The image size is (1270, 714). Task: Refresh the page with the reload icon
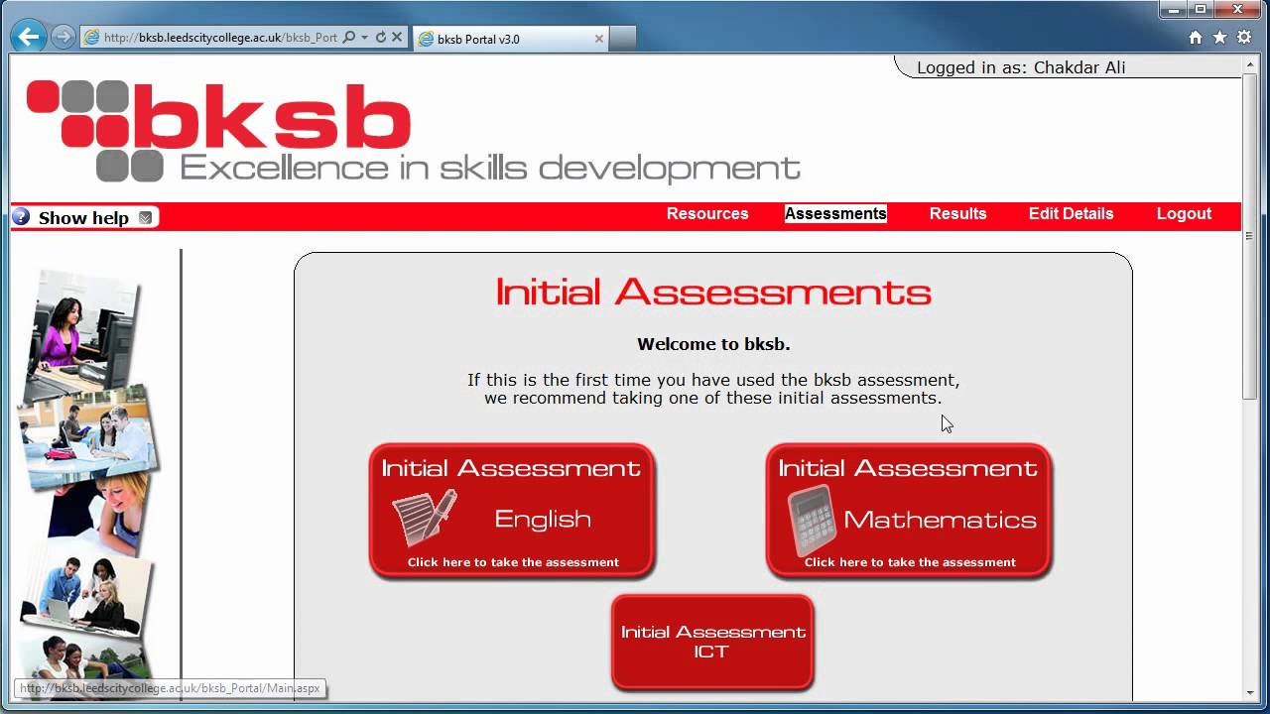point(380,38)
